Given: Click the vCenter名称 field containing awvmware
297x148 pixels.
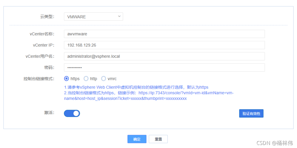Looking at the screenshot, I should (165, 34).
